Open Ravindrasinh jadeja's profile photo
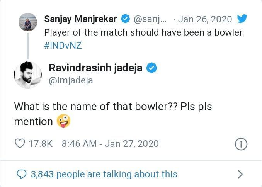The width and height of the screenshot is (262, 187). pyautogui.click(x=28, y=75)
